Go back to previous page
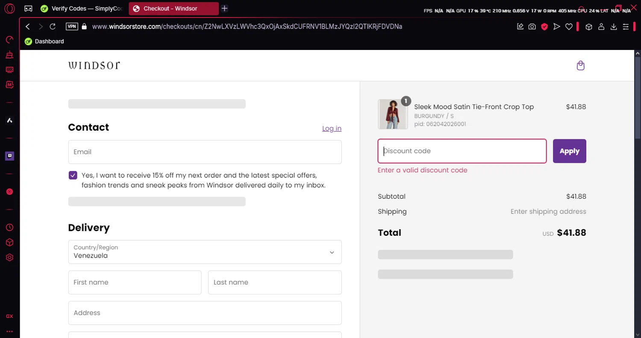This screenshot has width=641, height=338. 28,26
